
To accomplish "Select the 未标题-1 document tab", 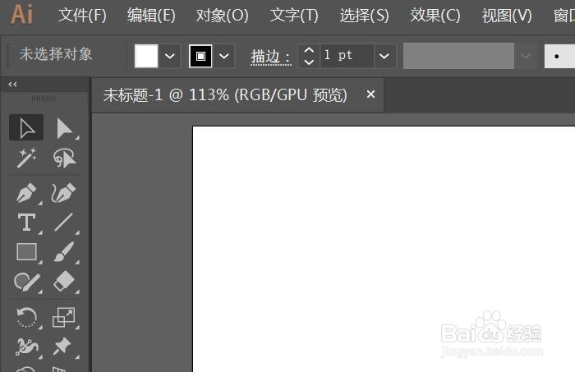I will pyautogui.click(x=225, y=95).
